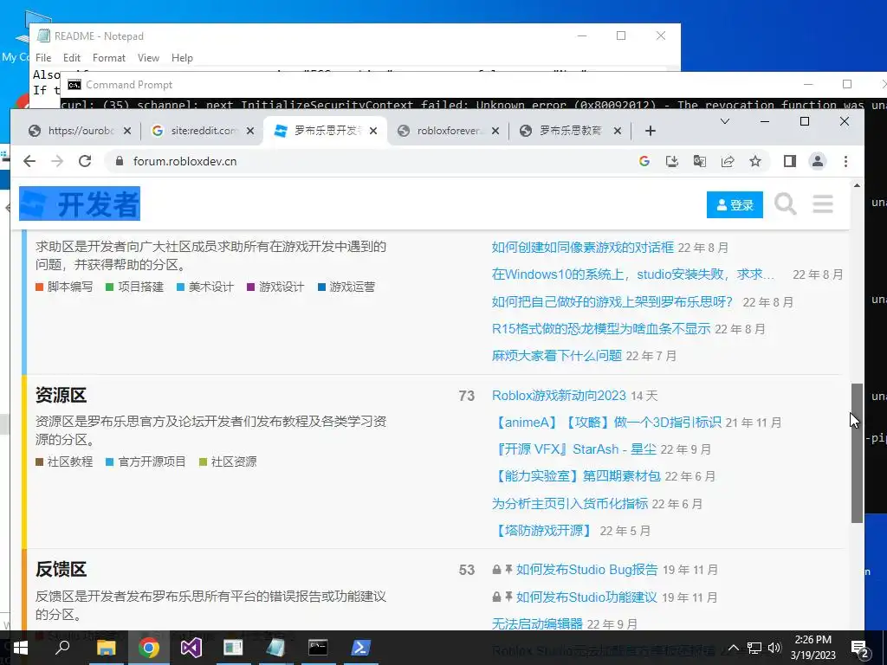Open the Chrome three-dot menu
887x665 pixels.
[x=845, y=161]
